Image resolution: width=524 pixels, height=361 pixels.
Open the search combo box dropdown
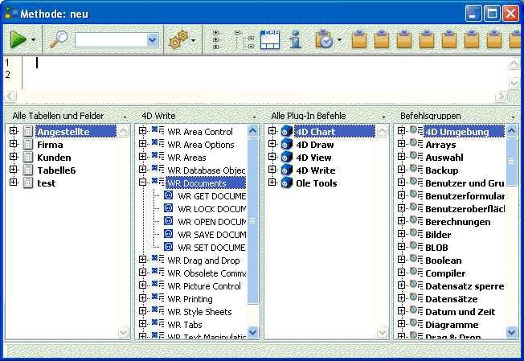tap(152, 39)
